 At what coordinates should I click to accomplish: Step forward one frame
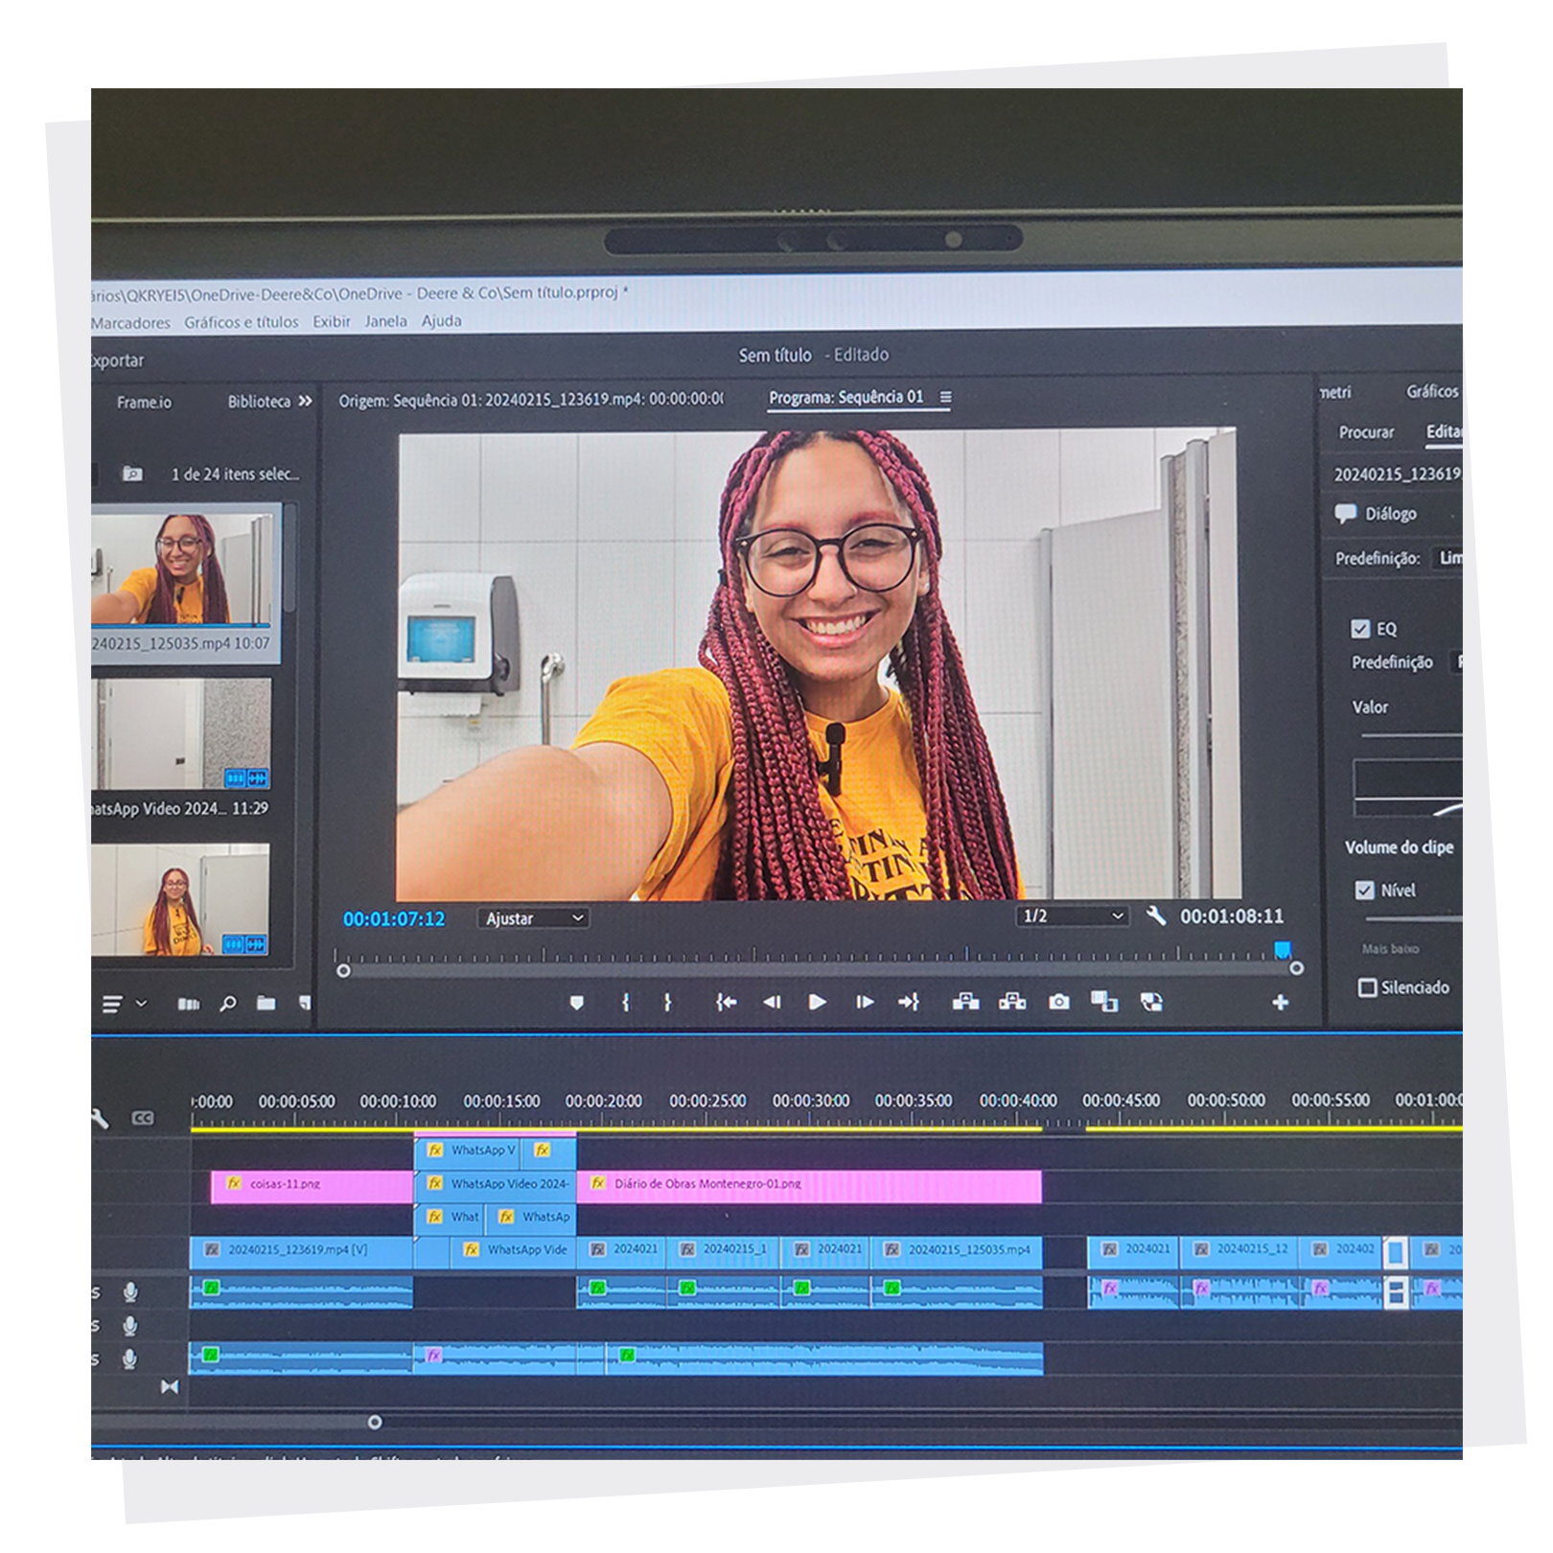pos(864,1002)
